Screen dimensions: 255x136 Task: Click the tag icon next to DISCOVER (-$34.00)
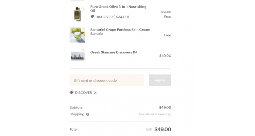pos(92,17)
